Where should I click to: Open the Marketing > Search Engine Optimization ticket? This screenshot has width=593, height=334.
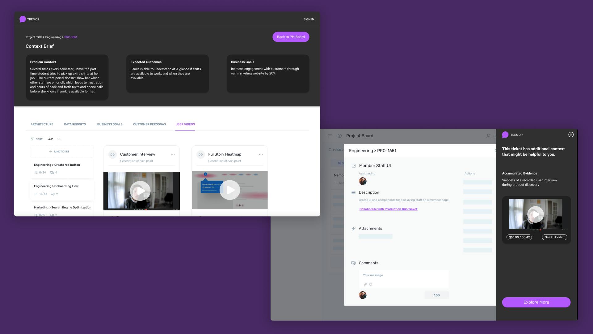click(62, 209)
